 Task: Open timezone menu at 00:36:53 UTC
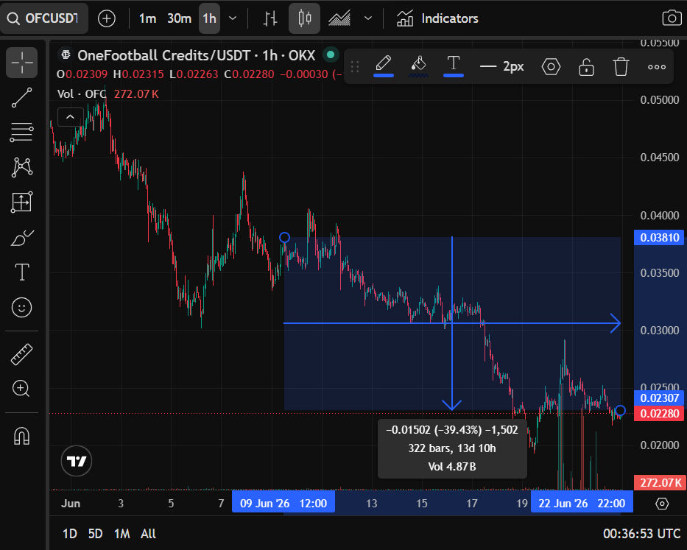coord(641,534)
